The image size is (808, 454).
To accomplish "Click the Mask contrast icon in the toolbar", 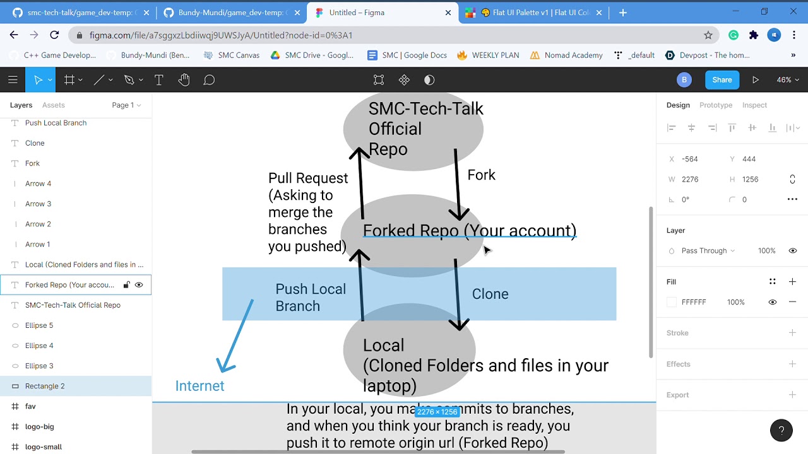I will tap(429, 80).
